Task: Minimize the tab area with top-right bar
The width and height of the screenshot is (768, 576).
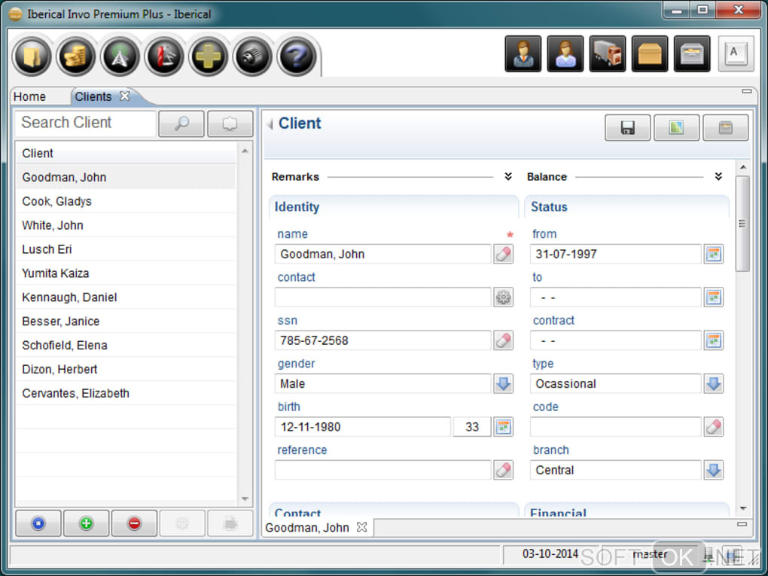Action: pos(746,91)
